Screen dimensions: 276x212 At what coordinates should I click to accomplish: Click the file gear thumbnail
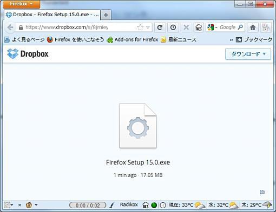click(x=138, y=126)
